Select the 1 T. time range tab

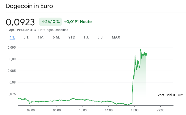(x=12, y=37)
